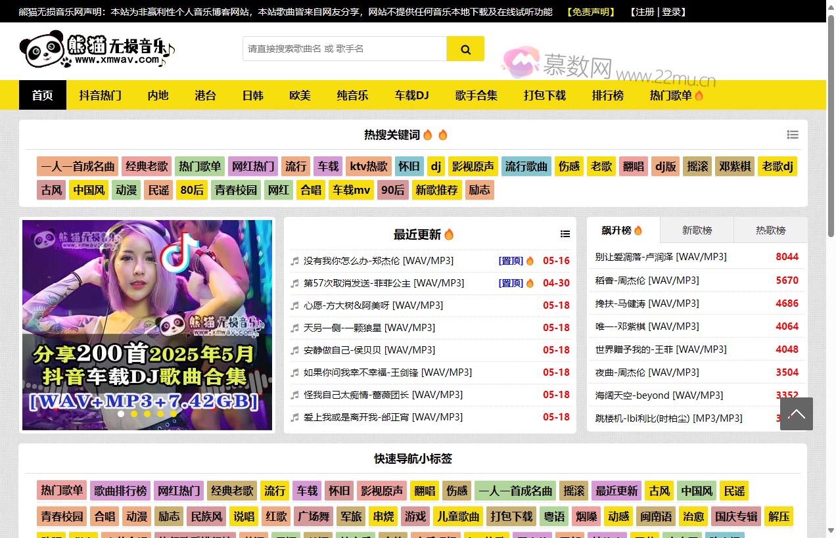Screen dimensions: 836x538
Task: Switch to the 新歌榜 tab
Action: pyautogui.click(x=697, y=231)
